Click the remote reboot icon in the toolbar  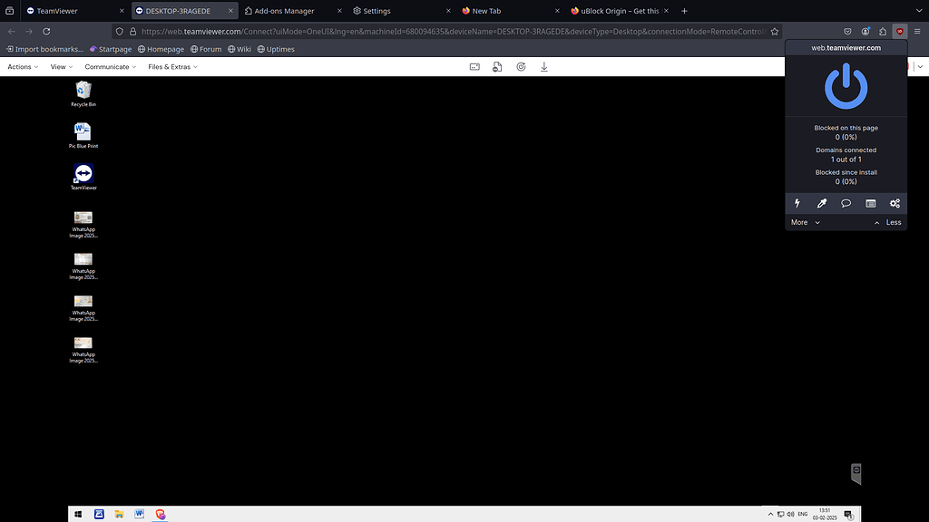[520, 66]
